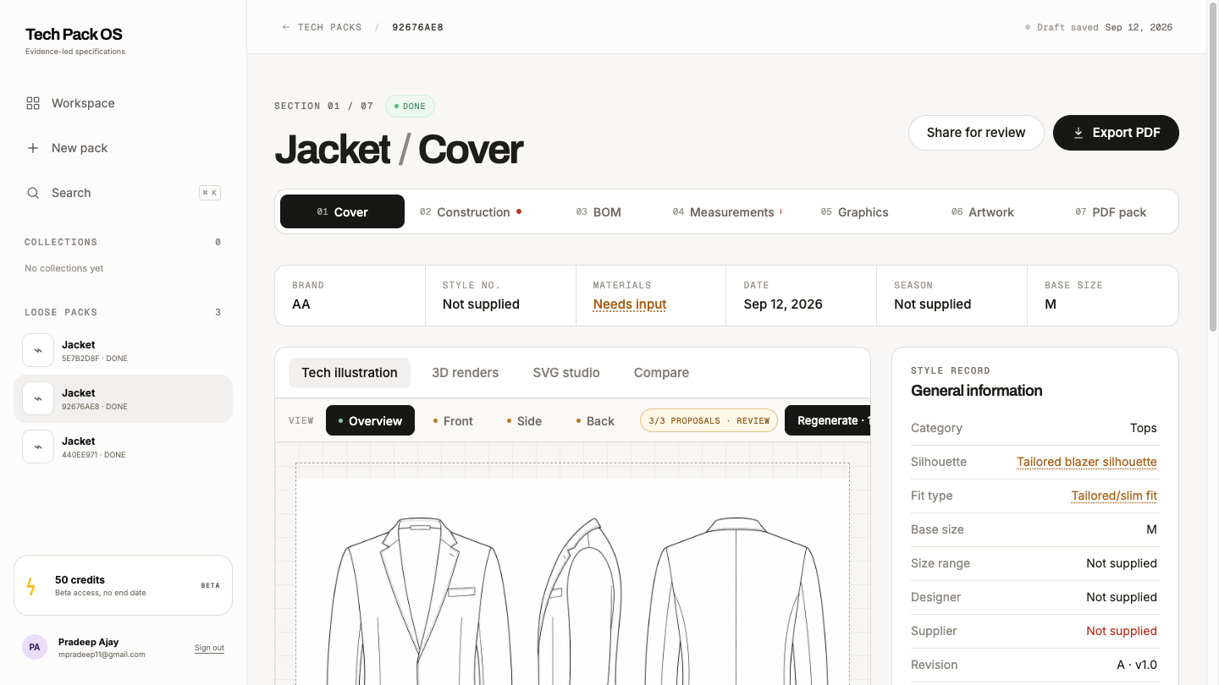
Task: Open the SVG studio tab
Action: (566, 373)
